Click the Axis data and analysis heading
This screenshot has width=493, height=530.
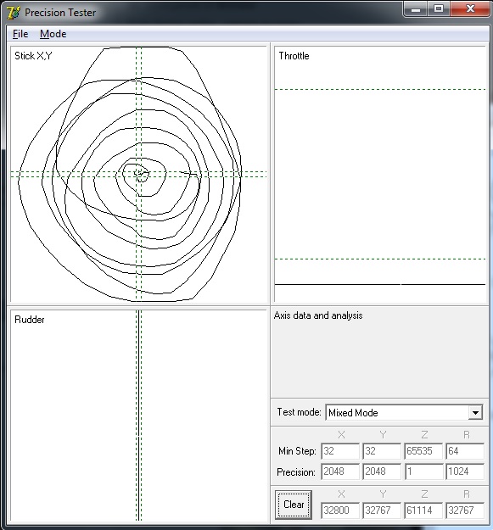[x=318, y=315]
